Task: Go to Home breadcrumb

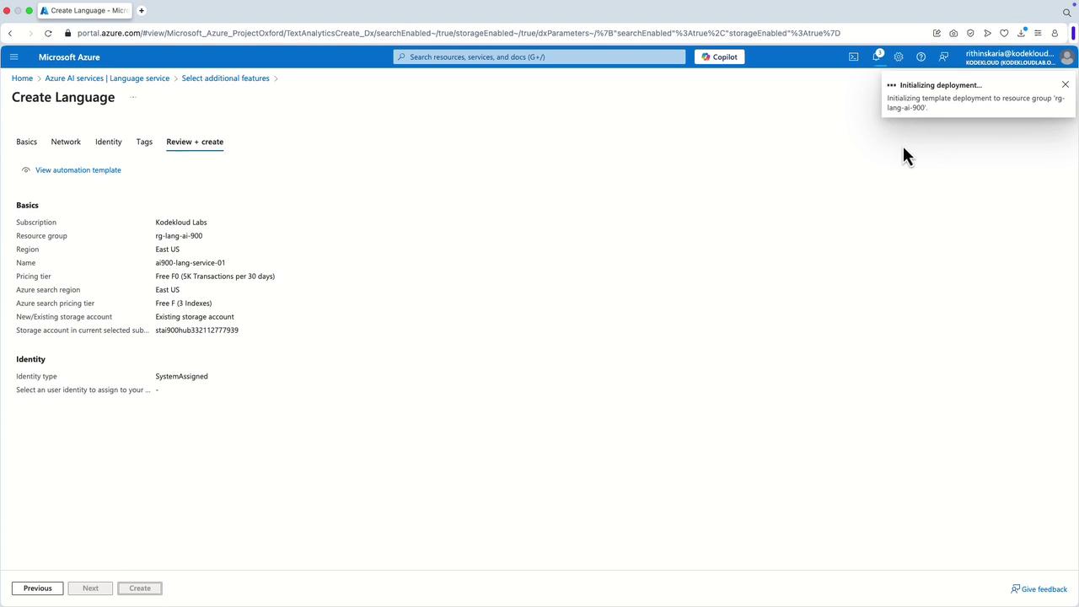Action: pos(22,78)
